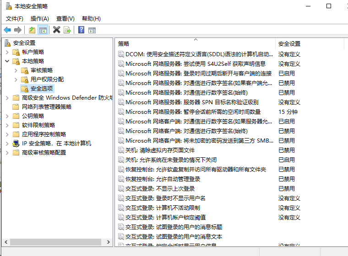Image resolution: width=348 pixels, height=256 pixels.
Task: Click tree pane scrollbar right arrow
Action: pyautogui.click(x=109, y=242)
